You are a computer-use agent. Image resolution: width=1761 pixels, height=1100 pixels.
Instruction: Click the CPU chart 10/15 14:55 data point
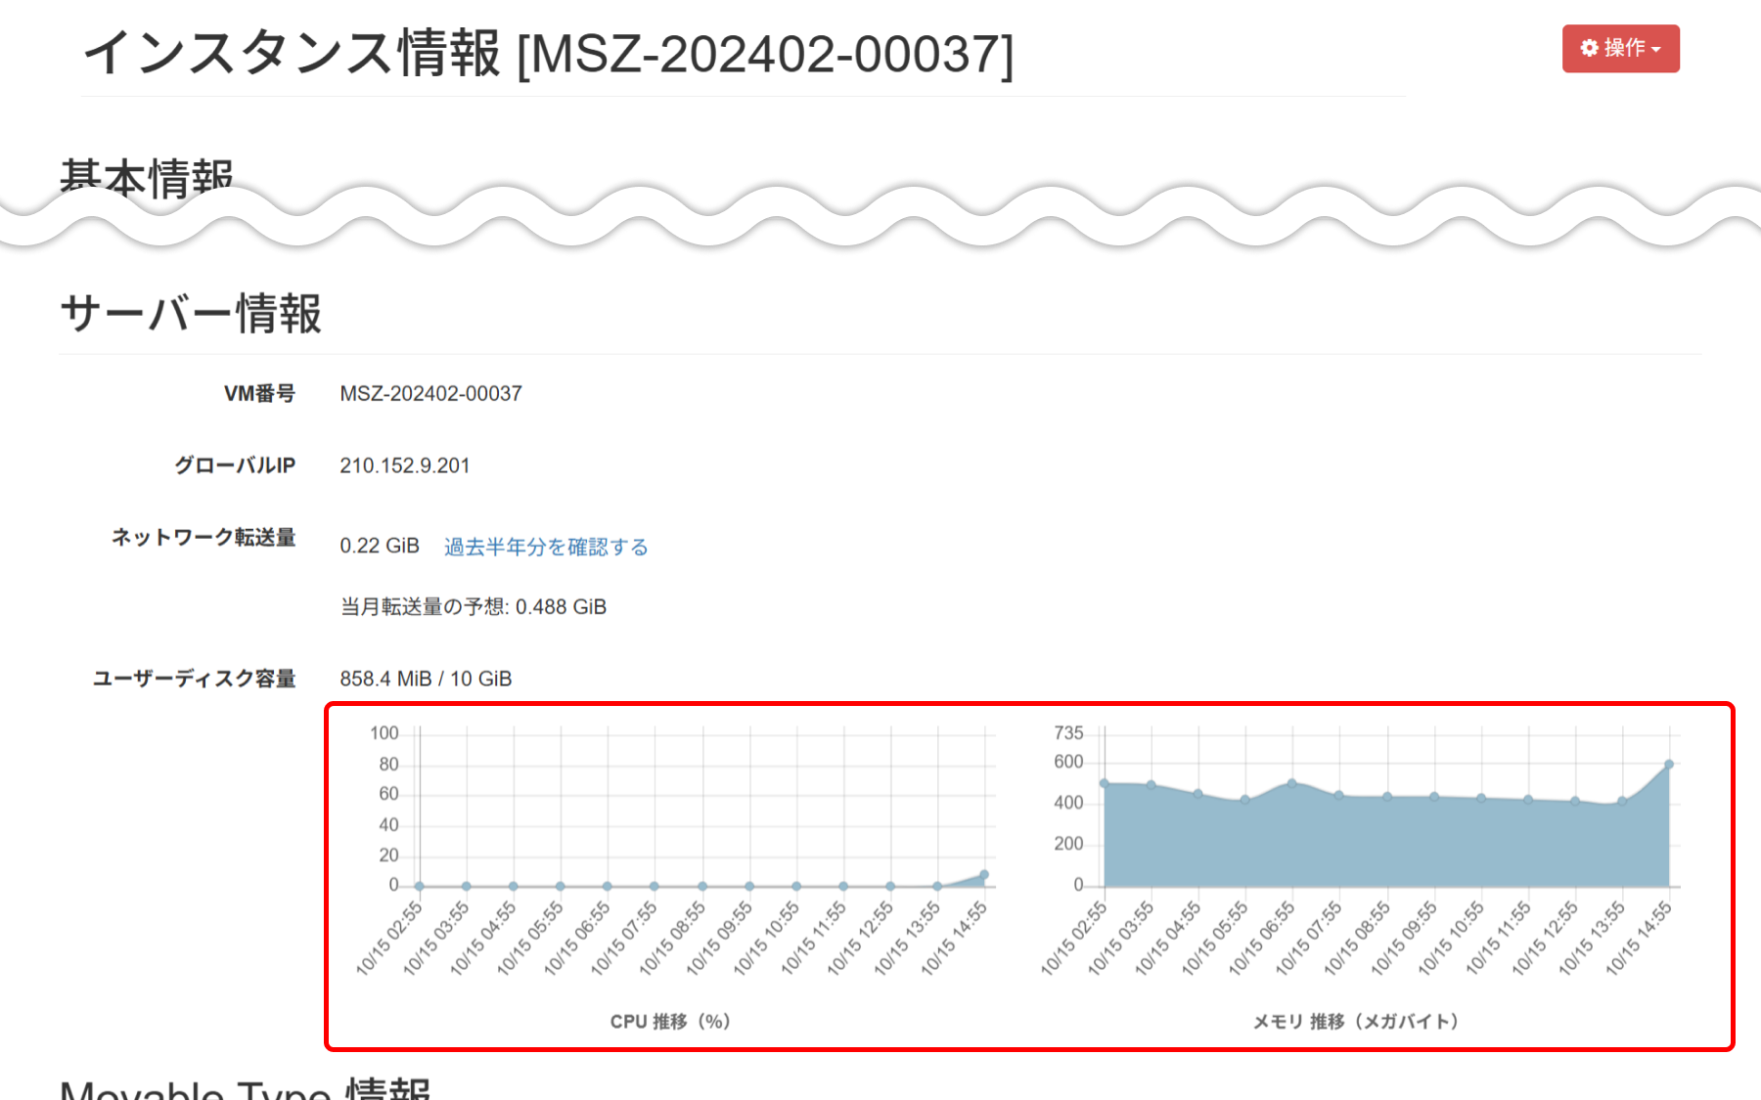pos(984,875)
